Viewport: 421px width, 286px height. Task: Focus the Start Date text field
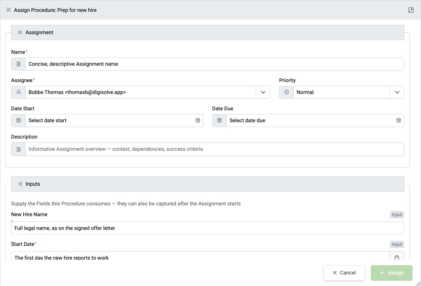click(x=200, y=256)
